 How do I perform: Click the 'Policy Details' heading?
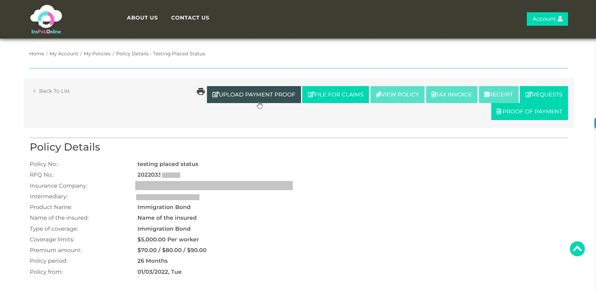pos(65,147)
